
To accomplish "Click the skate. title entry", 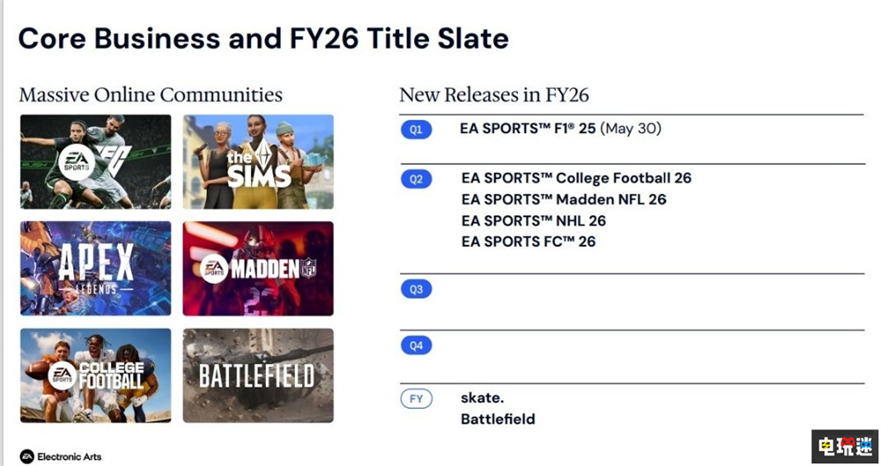I will pos(483,398).
